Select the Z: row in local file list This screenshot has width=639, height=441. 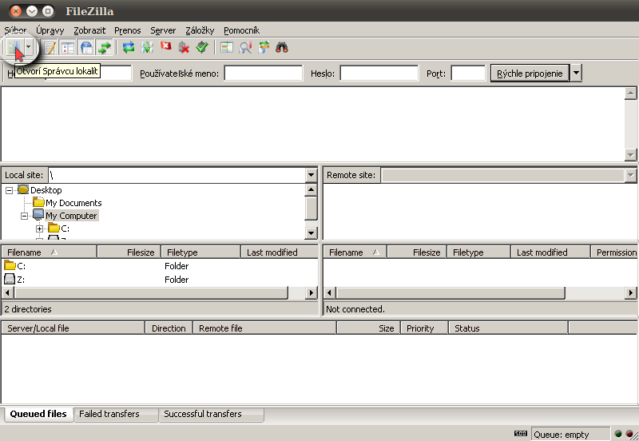[x=160, y=279]
